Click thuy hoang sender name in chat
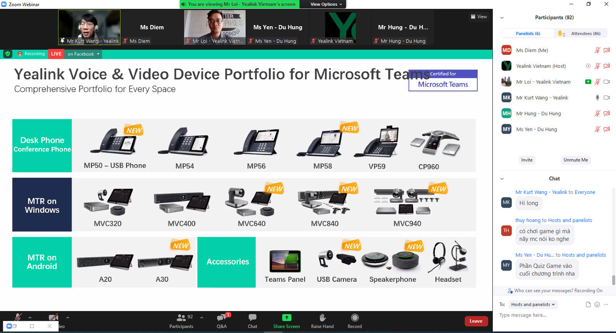This screenshot has width=616, height=333. [x=528, y=220]
